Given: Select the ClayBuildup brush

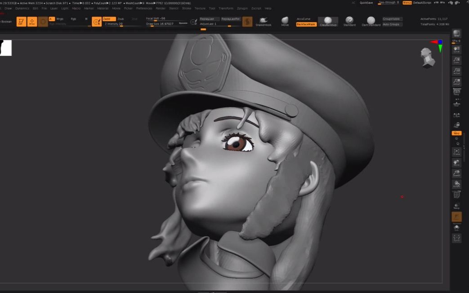Looking at the screenshot, I should pos(328,22).
